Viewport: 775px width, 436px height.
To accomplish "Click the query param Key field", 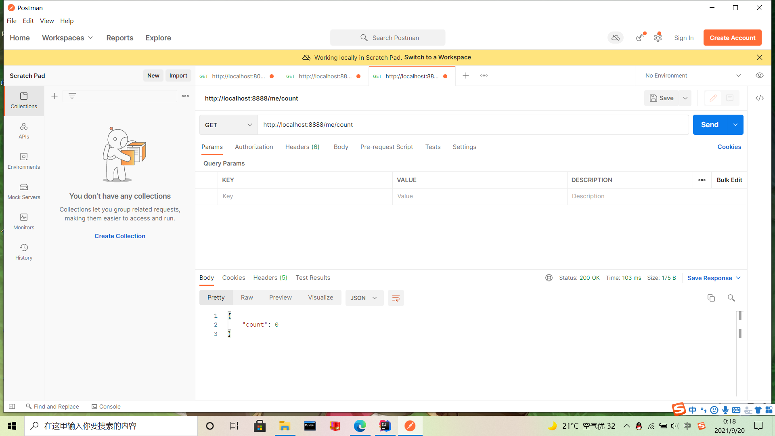I will [305, 196].
